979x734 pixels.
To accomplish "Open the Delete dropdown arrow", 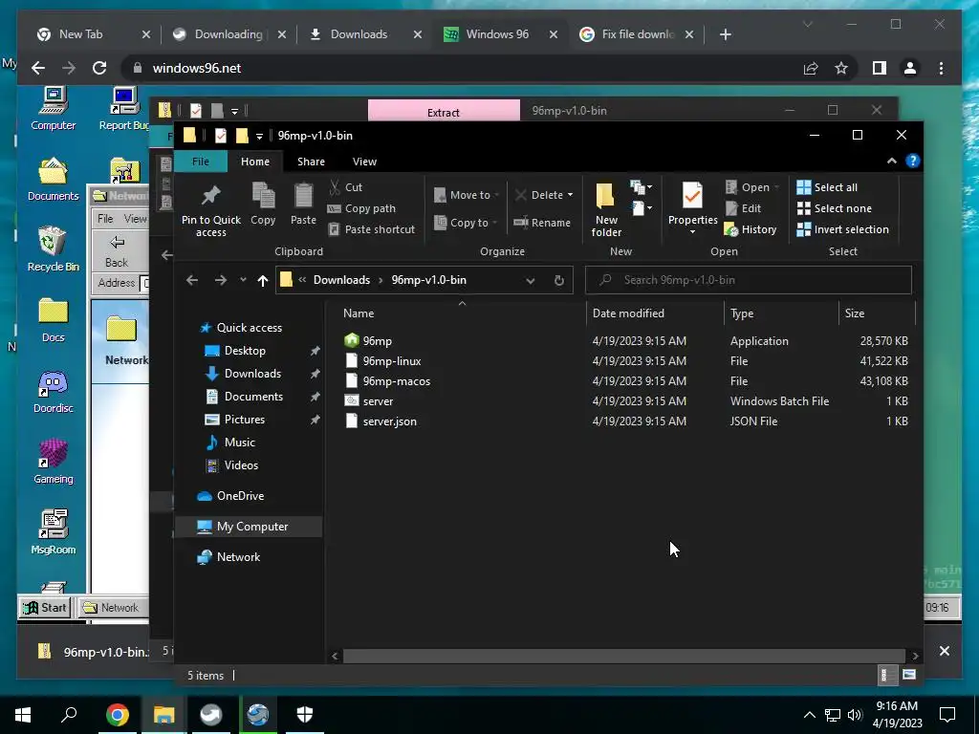I will (x=570, y=195).
